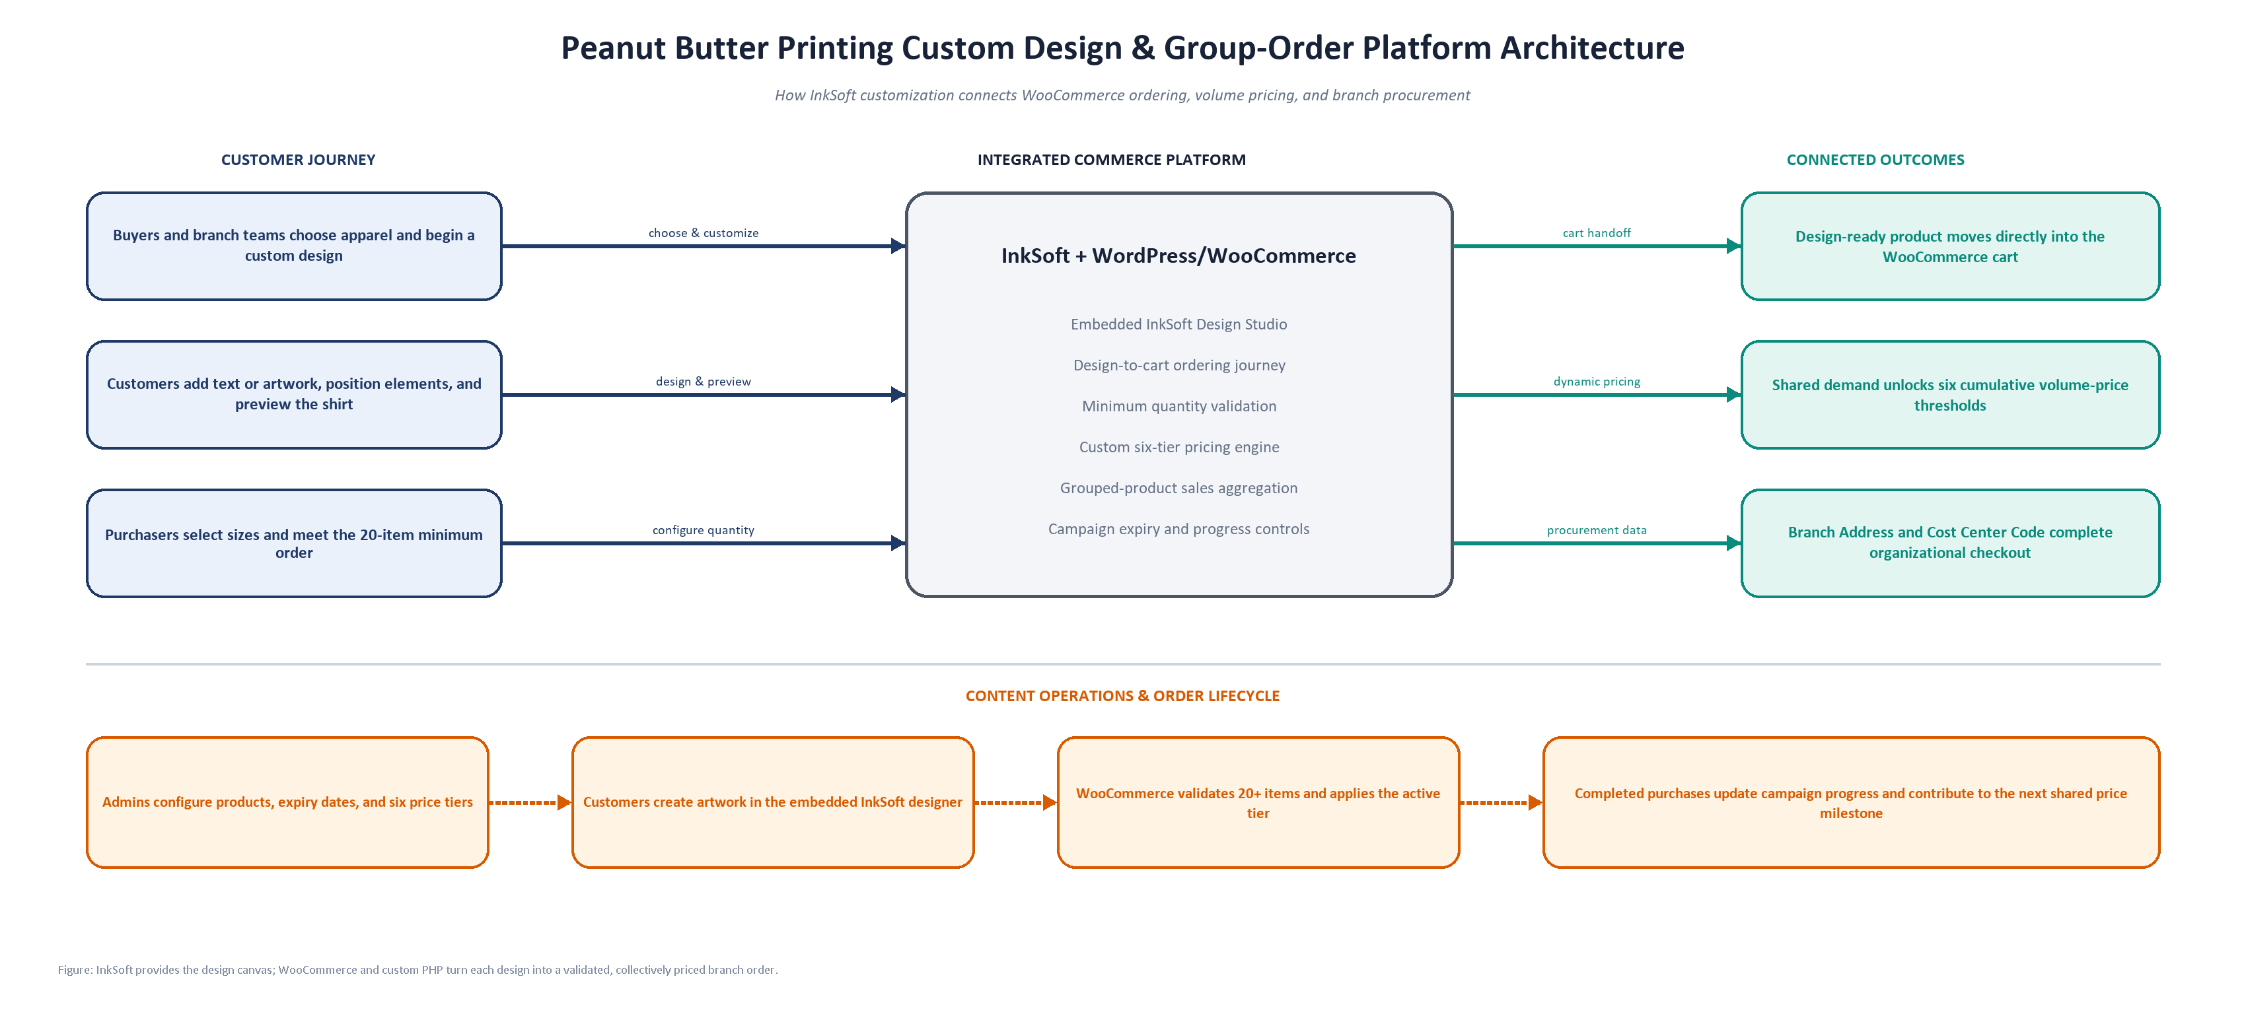2246x1026 pixels.
Task: Click the 'design & preview' arrow label
Action: coord(704,381)
